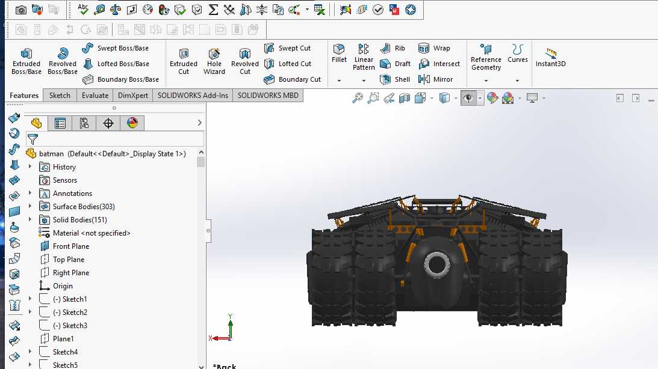This screenshot has height=369, width=658.
Task: Choose Swept Boss/Base feature
Action: 116,48
